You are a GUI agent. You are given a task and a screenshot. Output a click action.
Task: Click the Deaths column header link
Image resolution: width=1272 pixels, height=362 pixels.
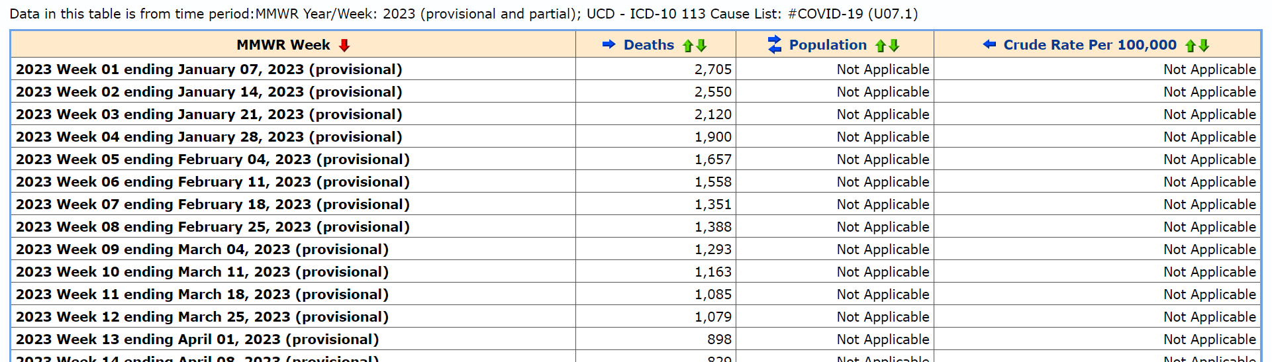648,45
